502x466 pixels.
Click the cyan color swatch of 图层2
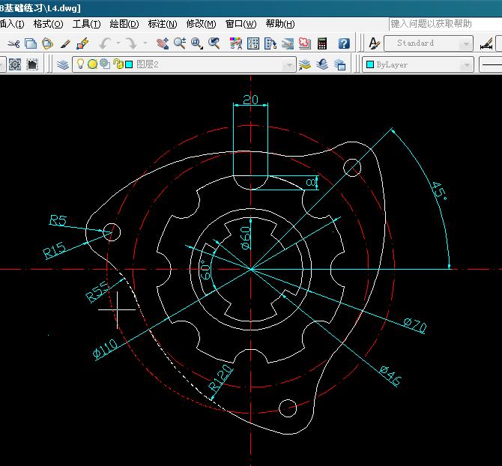(129, 64)
